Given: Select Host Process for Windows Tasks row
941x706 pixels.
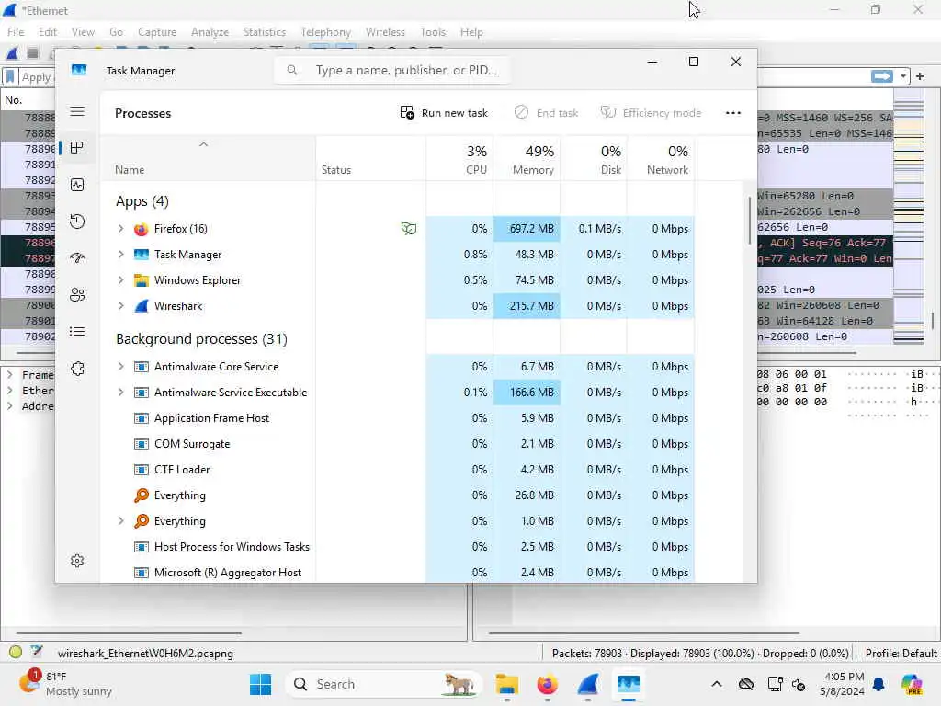Looking at the screenshot, I should click(x=398, y=547).
